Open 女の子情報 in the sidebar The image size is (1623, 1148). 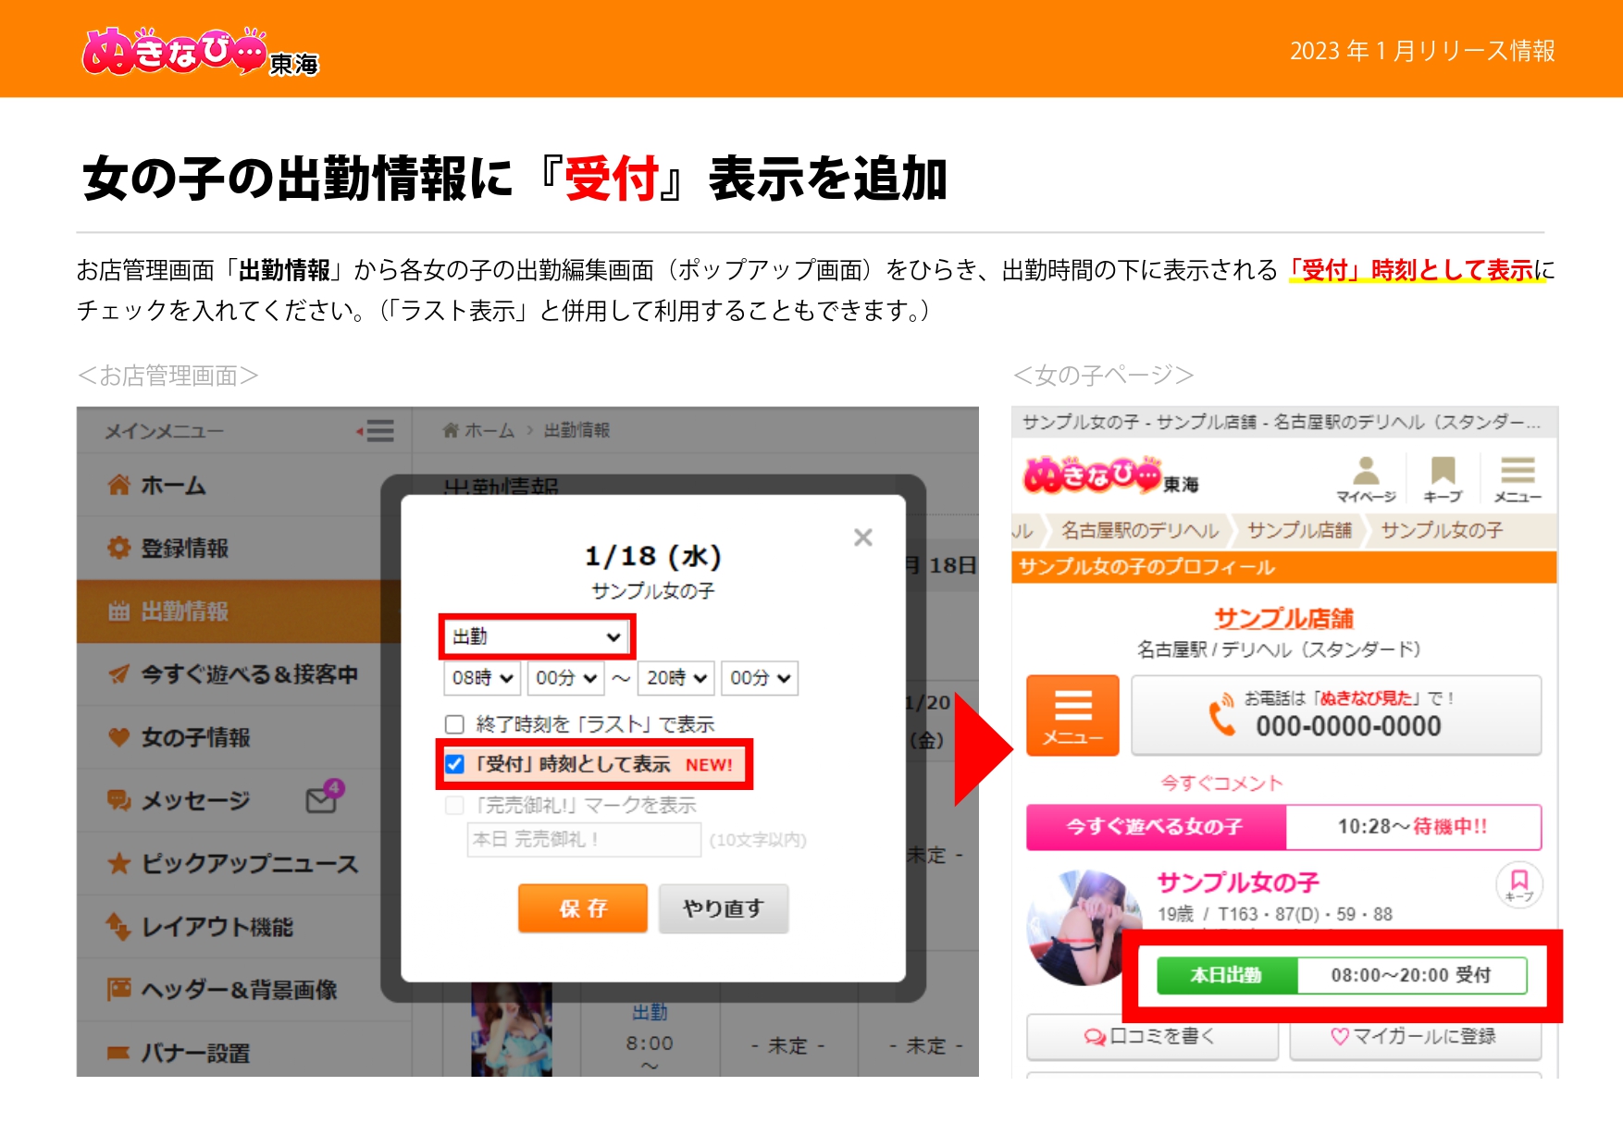(x=243, y=737)
